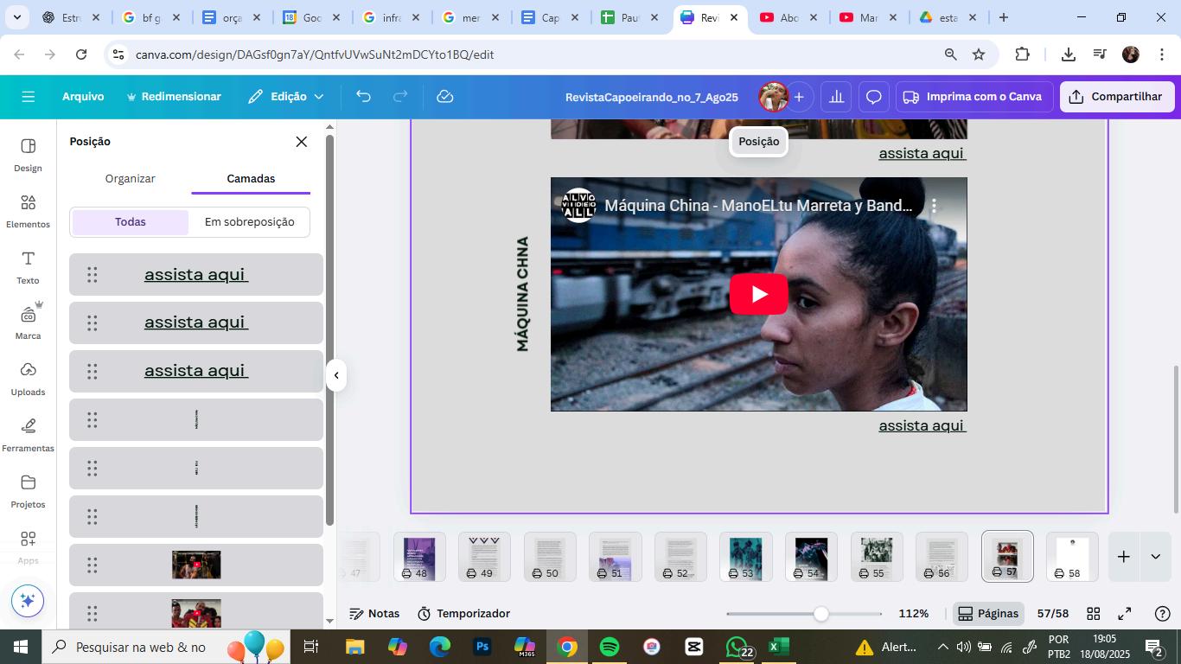This screenshot has width=1181, height=664.
Task: Open the Uploads sidebar panel
Action: click(28, 379)
